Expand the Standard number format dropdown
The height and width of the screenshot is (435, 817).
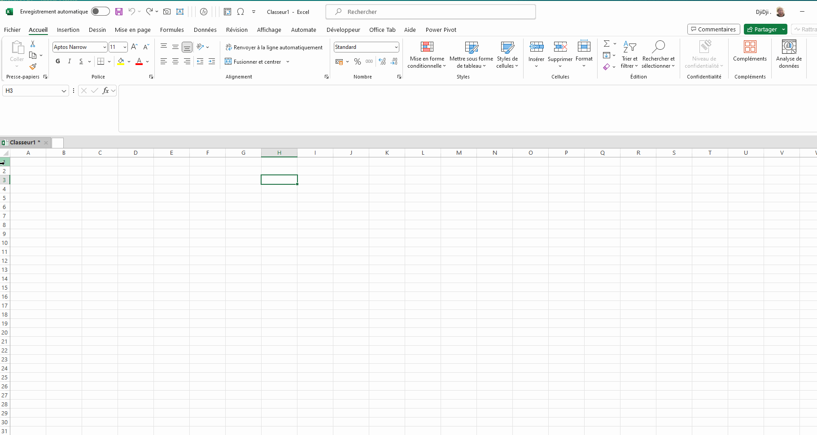point(396,47)
